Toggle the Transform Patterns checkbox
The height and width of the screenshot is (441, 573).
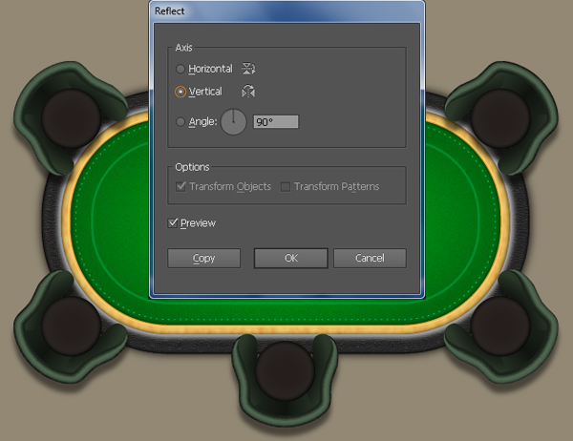(285, 187)
